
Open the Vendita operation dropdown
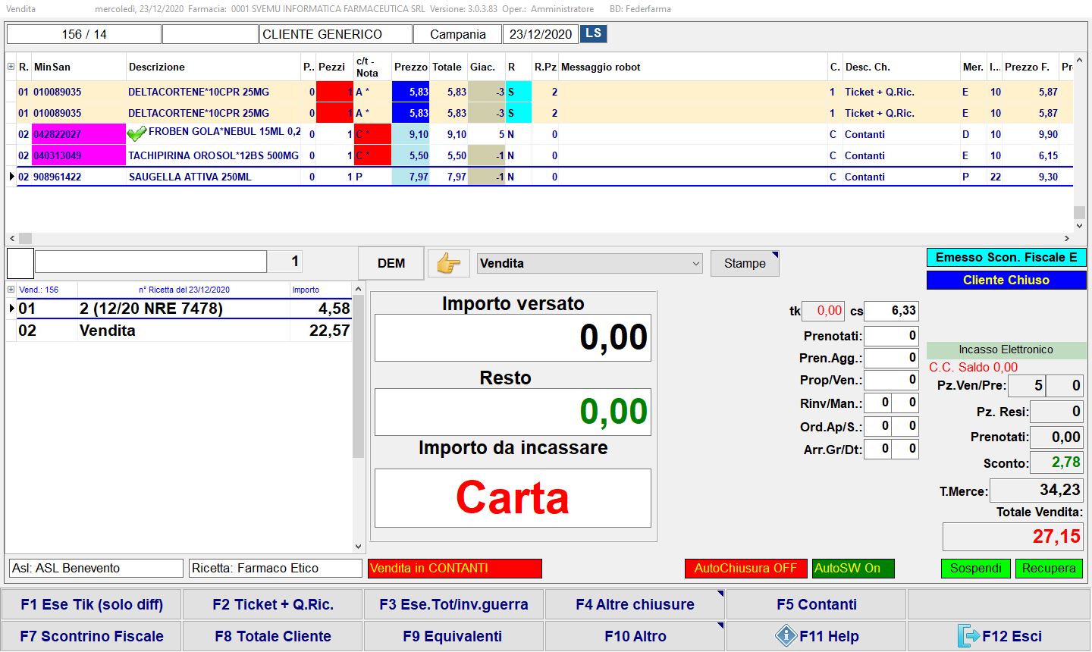pos(590,264)
